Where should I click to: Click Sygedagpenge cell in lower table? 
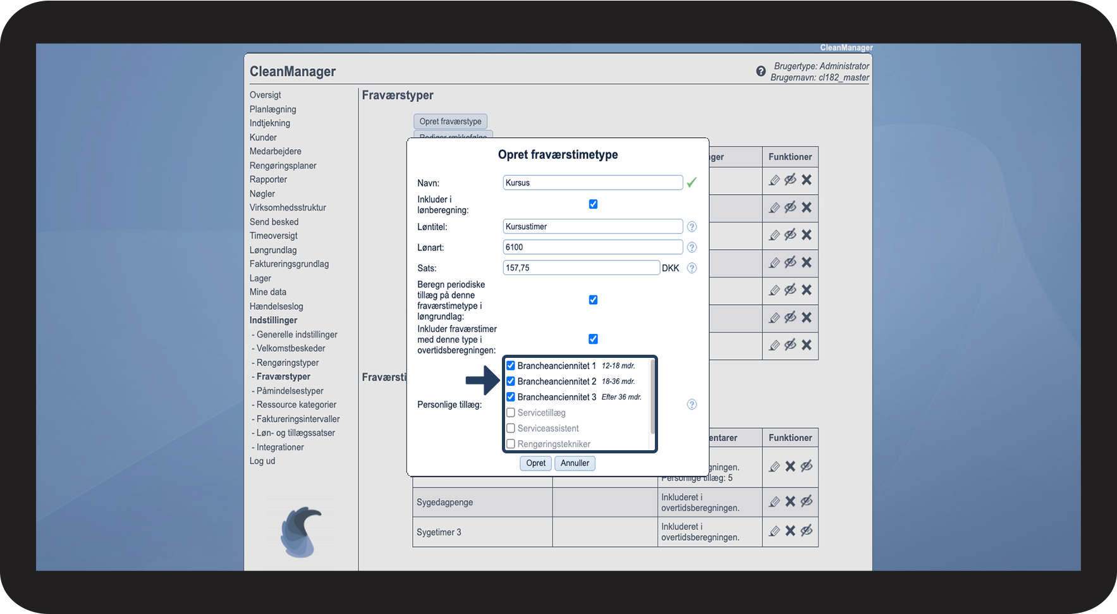tap(483, 503)
